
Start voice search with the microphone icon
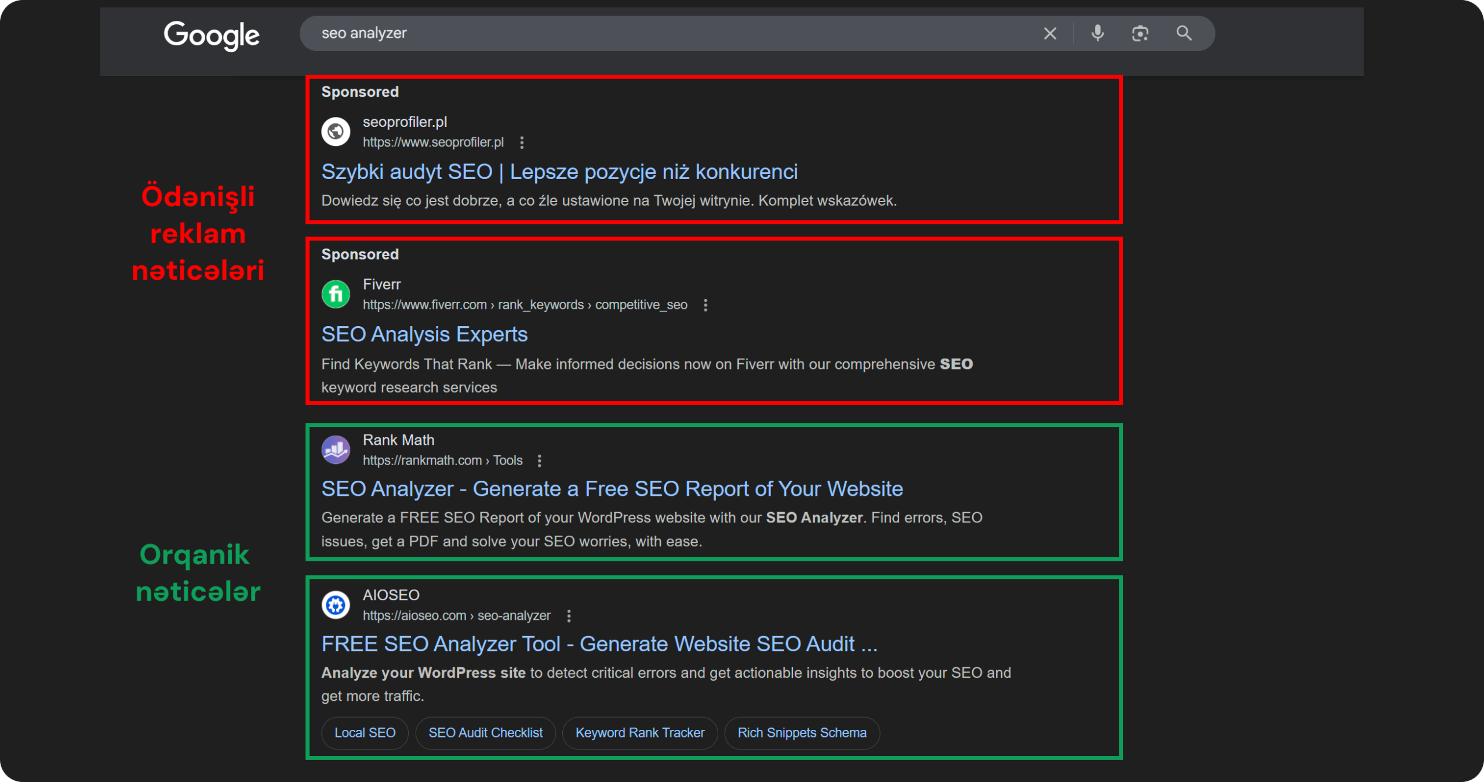point(1097,34)
